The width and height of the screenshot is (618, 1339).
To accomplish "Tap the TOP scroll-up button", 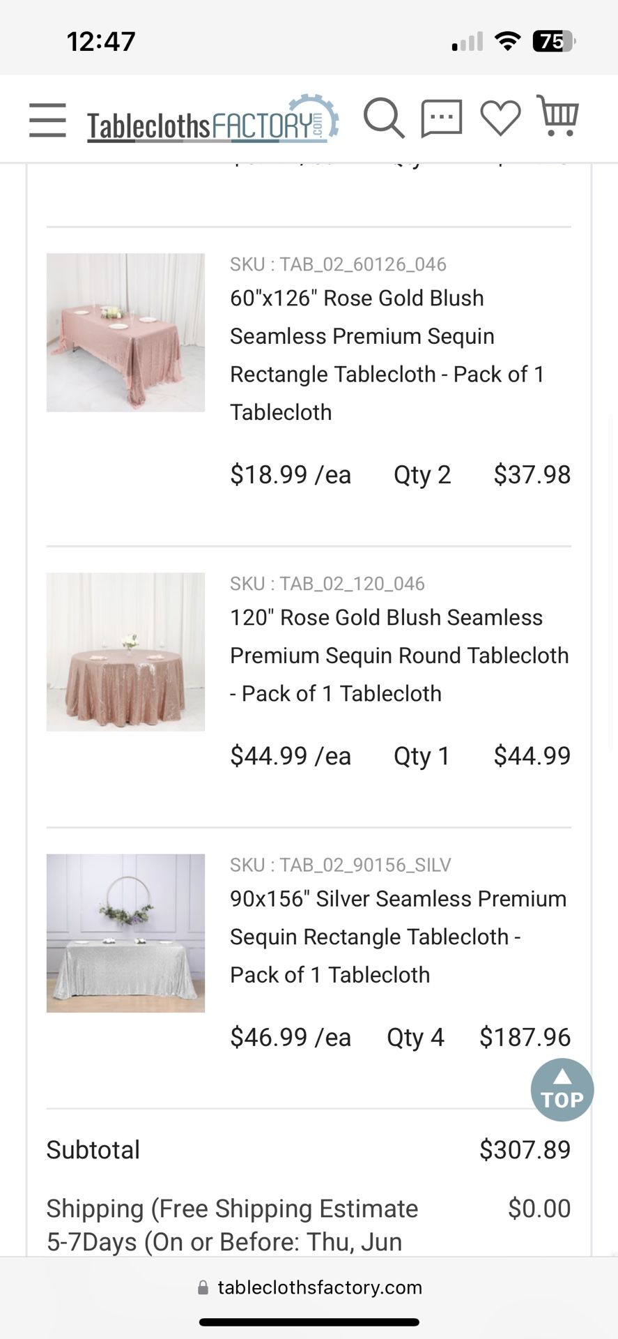I will pyautogui.click(x=562, y=1089).
